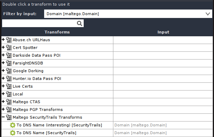Viewport: 214px width, 137px height.
Task: Collapse the Maltego SecurityTrails Transforms group
Action: [3, 117]
